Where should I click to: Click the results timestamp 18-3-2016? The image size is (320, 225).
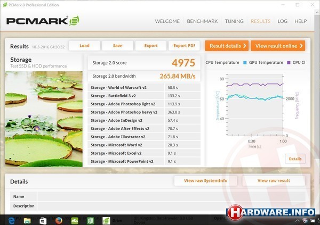(48, 47)
